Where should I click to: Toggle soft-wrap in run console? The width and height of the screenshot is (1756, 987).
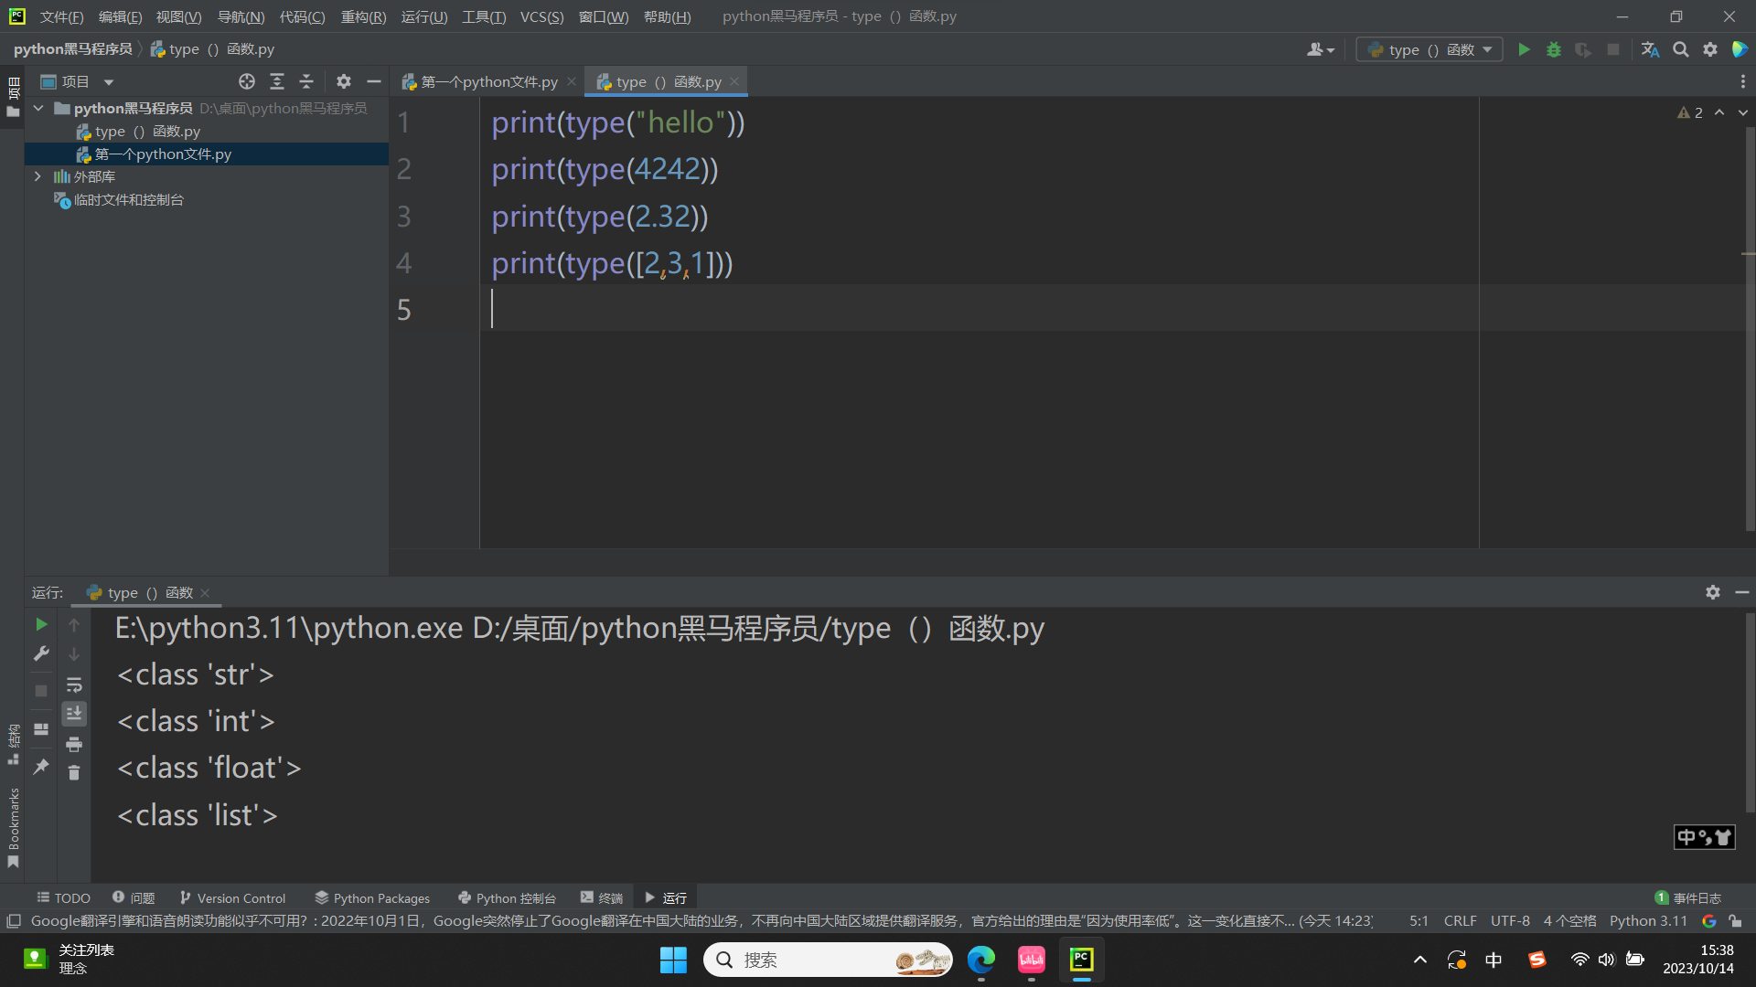click(x=74, y=685)
